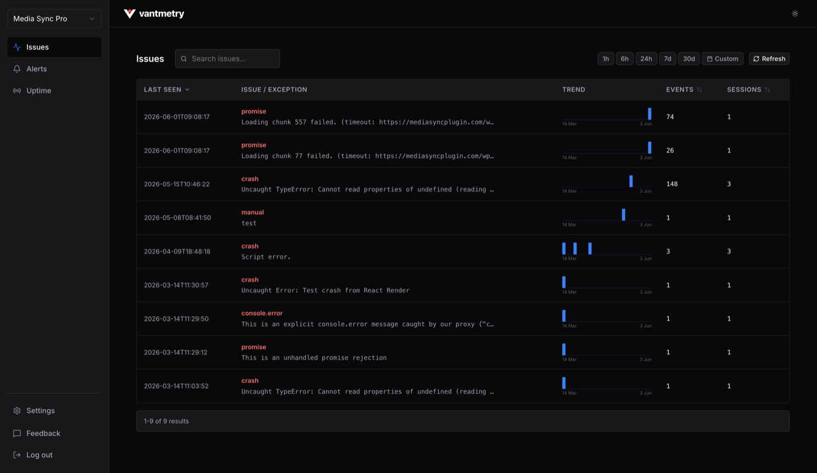Open the 'Loading chunk 557 failed' issue
This screenshot has height=473, width=817.
[463, 117]
